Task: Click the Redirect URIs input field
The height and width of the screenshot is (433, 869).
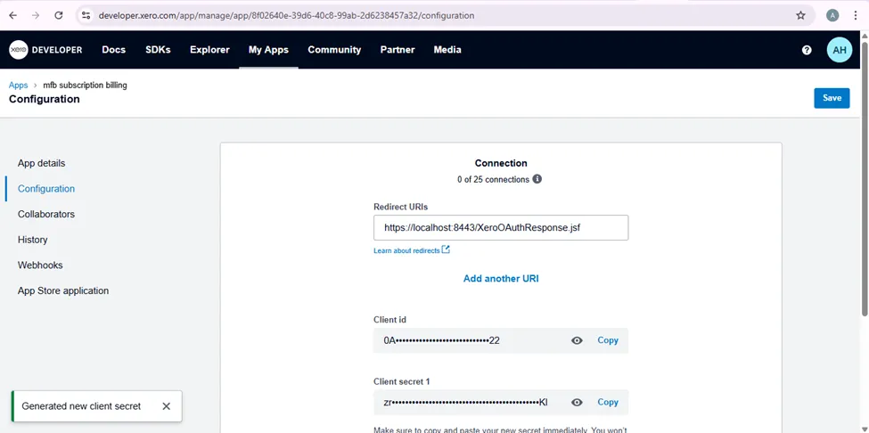Action: pos(501,227)
